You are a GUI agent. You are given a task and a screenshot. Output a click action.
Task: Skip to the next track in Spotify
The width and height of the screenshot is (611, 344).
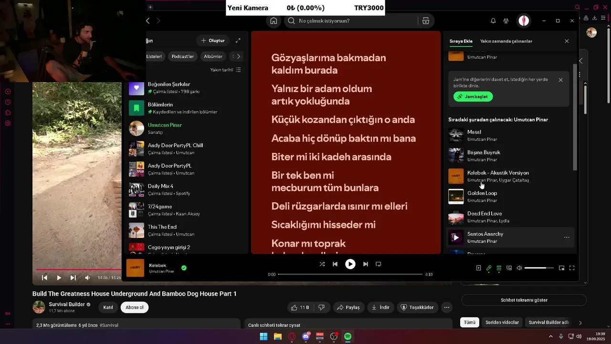[366, 264]
